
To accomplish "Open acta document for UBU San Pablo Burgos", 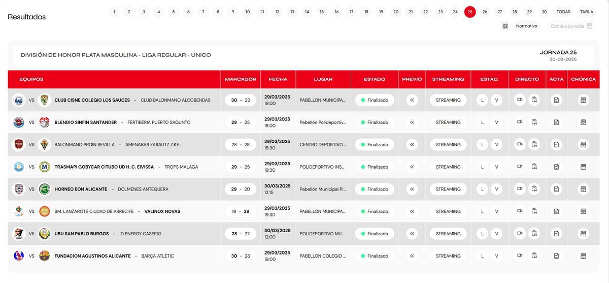I will 556,234.
